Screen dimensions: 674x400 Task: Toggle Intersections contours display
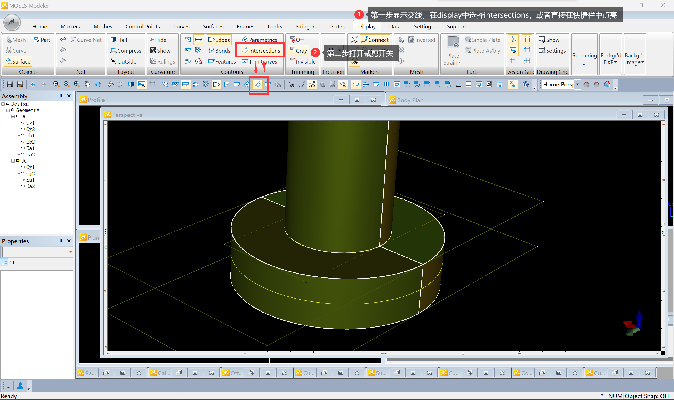(x=261, y=51)
